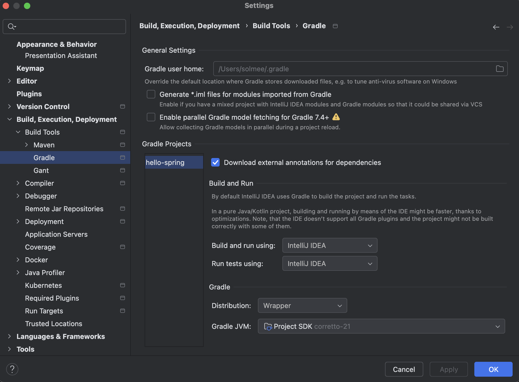Enable parallel Gradle model fetching checkbox
Image resolution: width=519 pixels, height=382 pixels.
click(151, 117)
